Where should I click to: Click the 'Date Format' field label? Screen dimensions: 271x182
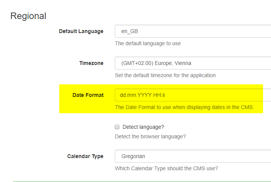tap(88, 95)
